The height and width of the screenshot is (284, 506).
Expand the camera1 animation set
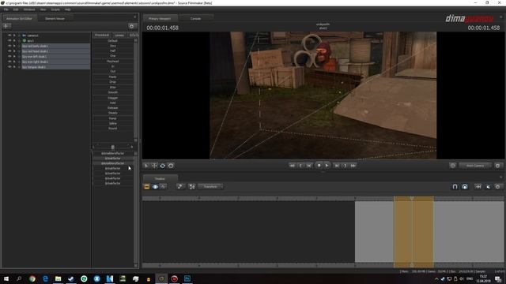point(14,35)
